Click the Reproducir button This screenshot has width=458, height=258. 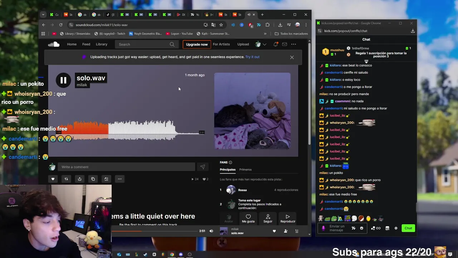pos(288,219)
